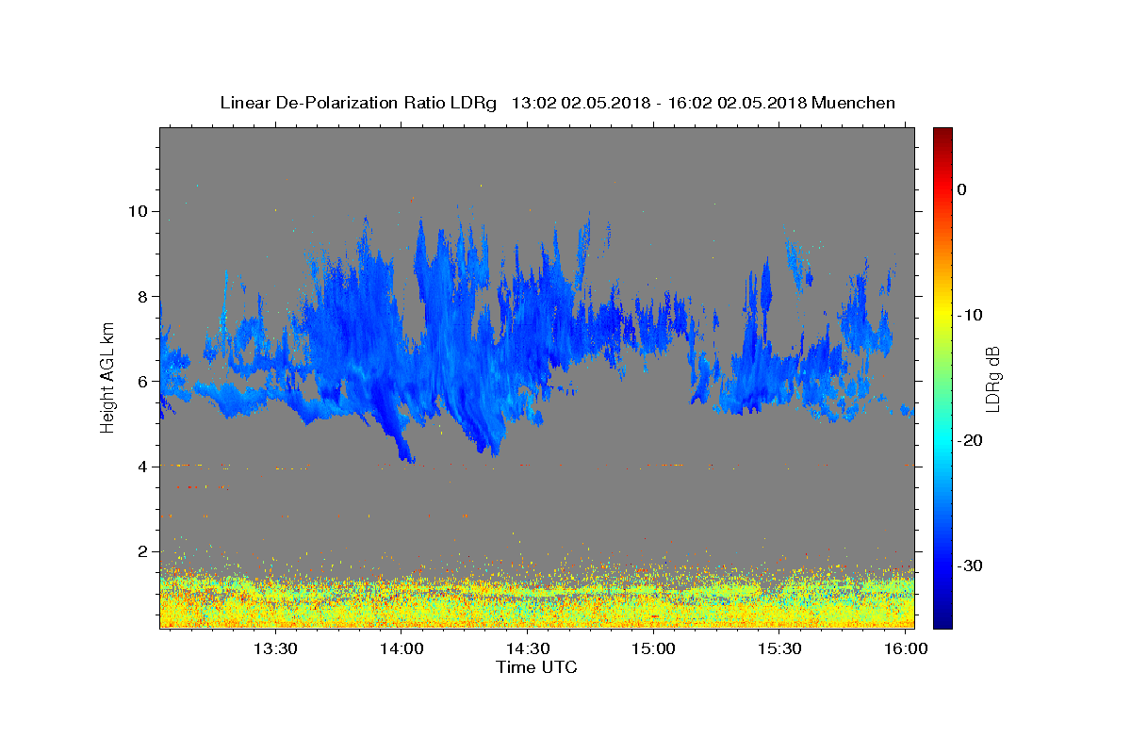Click the plot title text 'Linear De-Polarization Ratio LDRg'
Screen dimensions: 1131x754
[358, 103]
